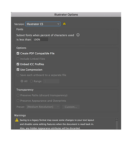Select the All artboards radio button
132x154 pixels.
pyautogui.click(x=22, y=81)
